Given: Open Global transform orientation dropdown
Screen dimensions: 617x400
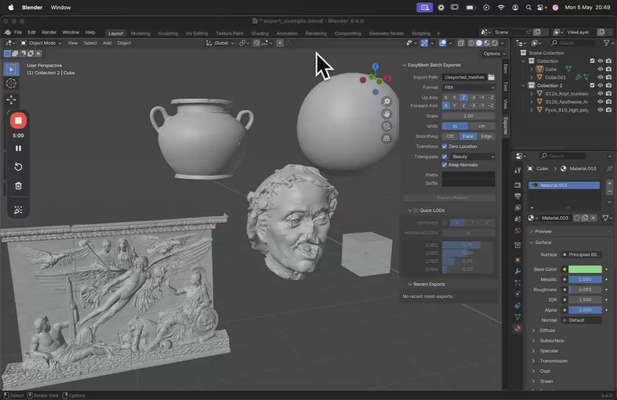Looking at the screenshot, I should [x=220, y=43].
